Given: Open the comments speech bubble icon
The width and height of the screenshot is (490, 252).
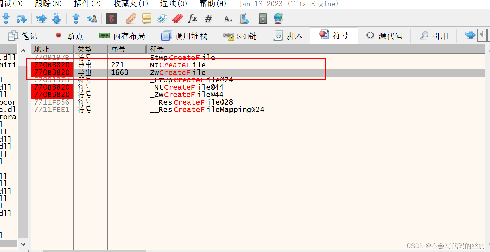Looking at the screenshot, I should [x=146, y=18].
